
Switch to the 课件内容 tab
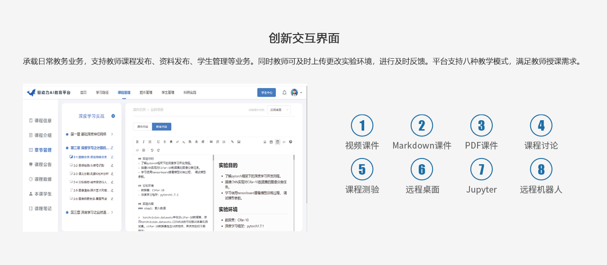click(x=142, y=127)
